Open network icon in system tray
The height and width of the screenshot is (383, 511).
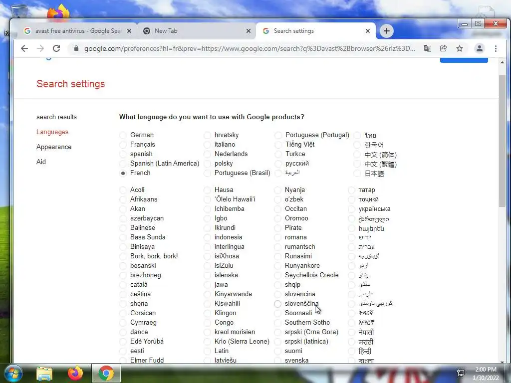[x=461, y=373]
